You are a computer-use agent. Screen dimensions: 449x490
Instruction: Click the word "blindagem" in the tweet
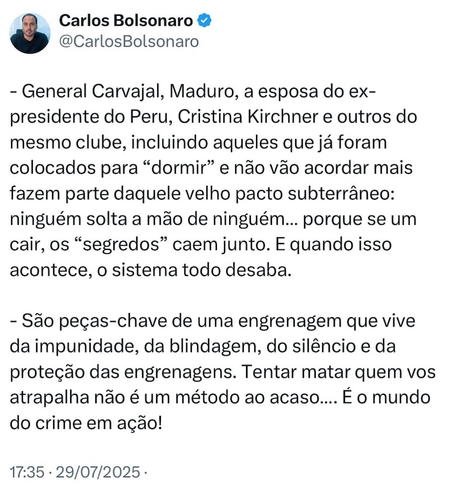point(216,347)
